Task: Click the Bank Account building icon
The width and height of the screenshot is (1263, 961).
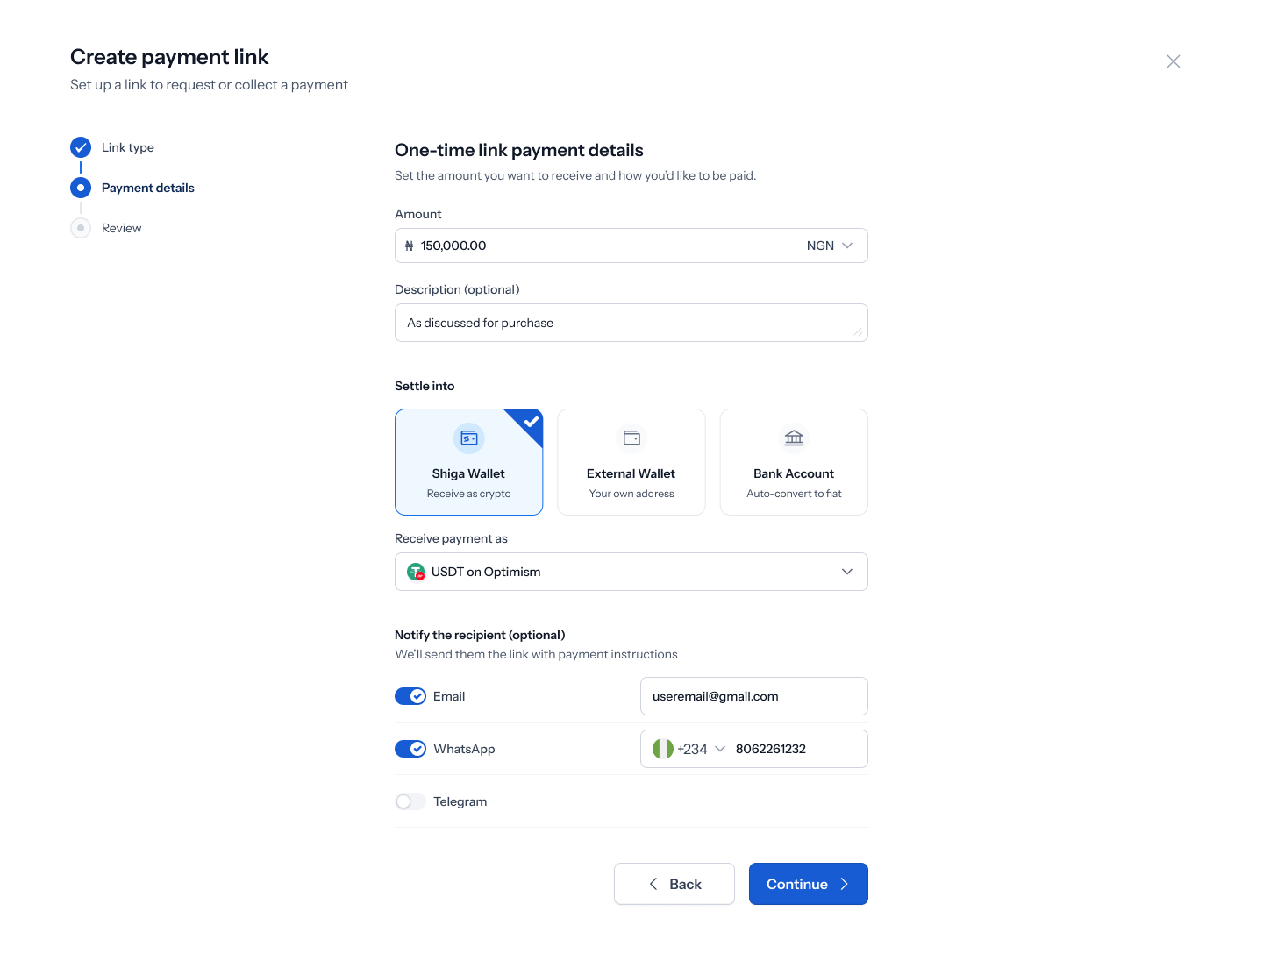Action: (x=794, y=438)
